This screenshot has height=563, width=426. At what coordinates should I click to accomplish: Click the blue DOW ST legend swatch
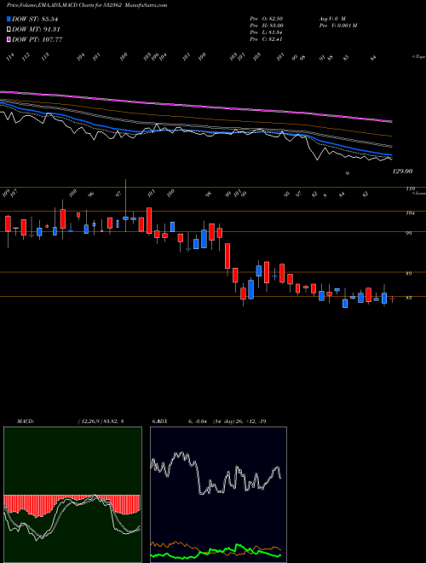coord(9,19)
